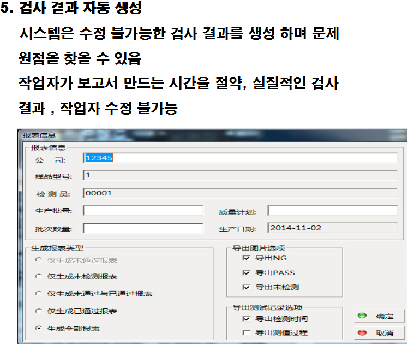
Task: Select the 仅生成已通过报表 radio button
Action: click(39, 311)
